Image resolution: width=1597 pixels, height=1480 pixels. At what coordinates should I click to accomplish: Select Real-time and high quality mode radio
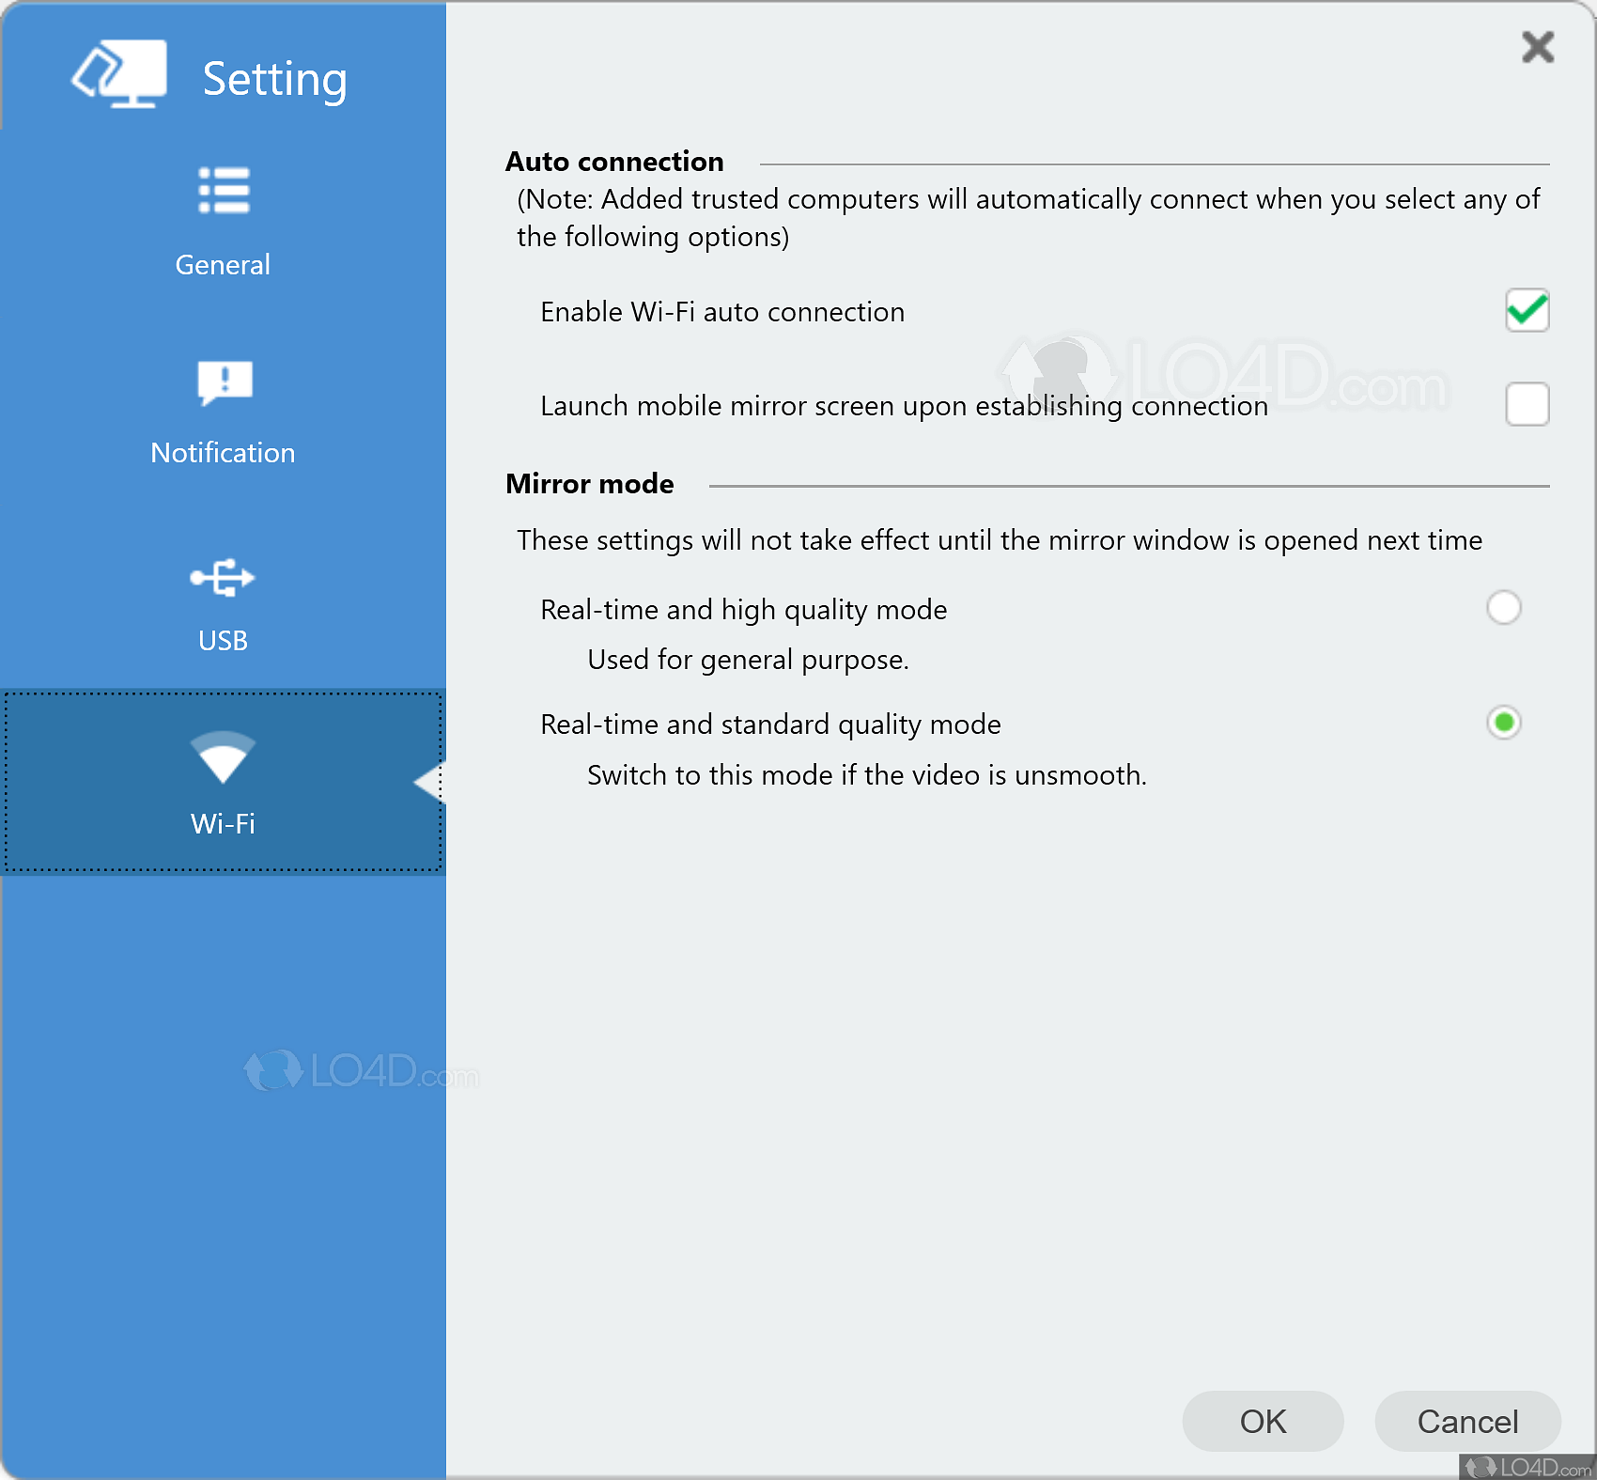(x=1503, y=608)
